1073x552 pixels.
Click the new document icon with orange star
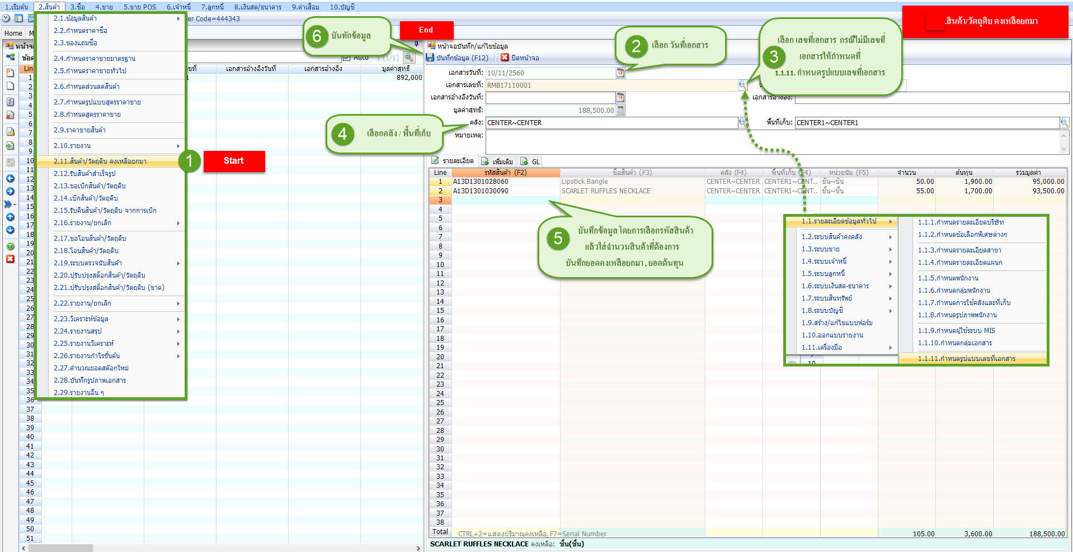(10, 73)
